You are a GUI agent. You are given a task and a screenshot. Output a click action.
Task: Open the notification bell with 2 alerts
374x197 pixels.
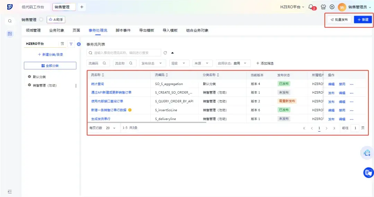point(311,7)
